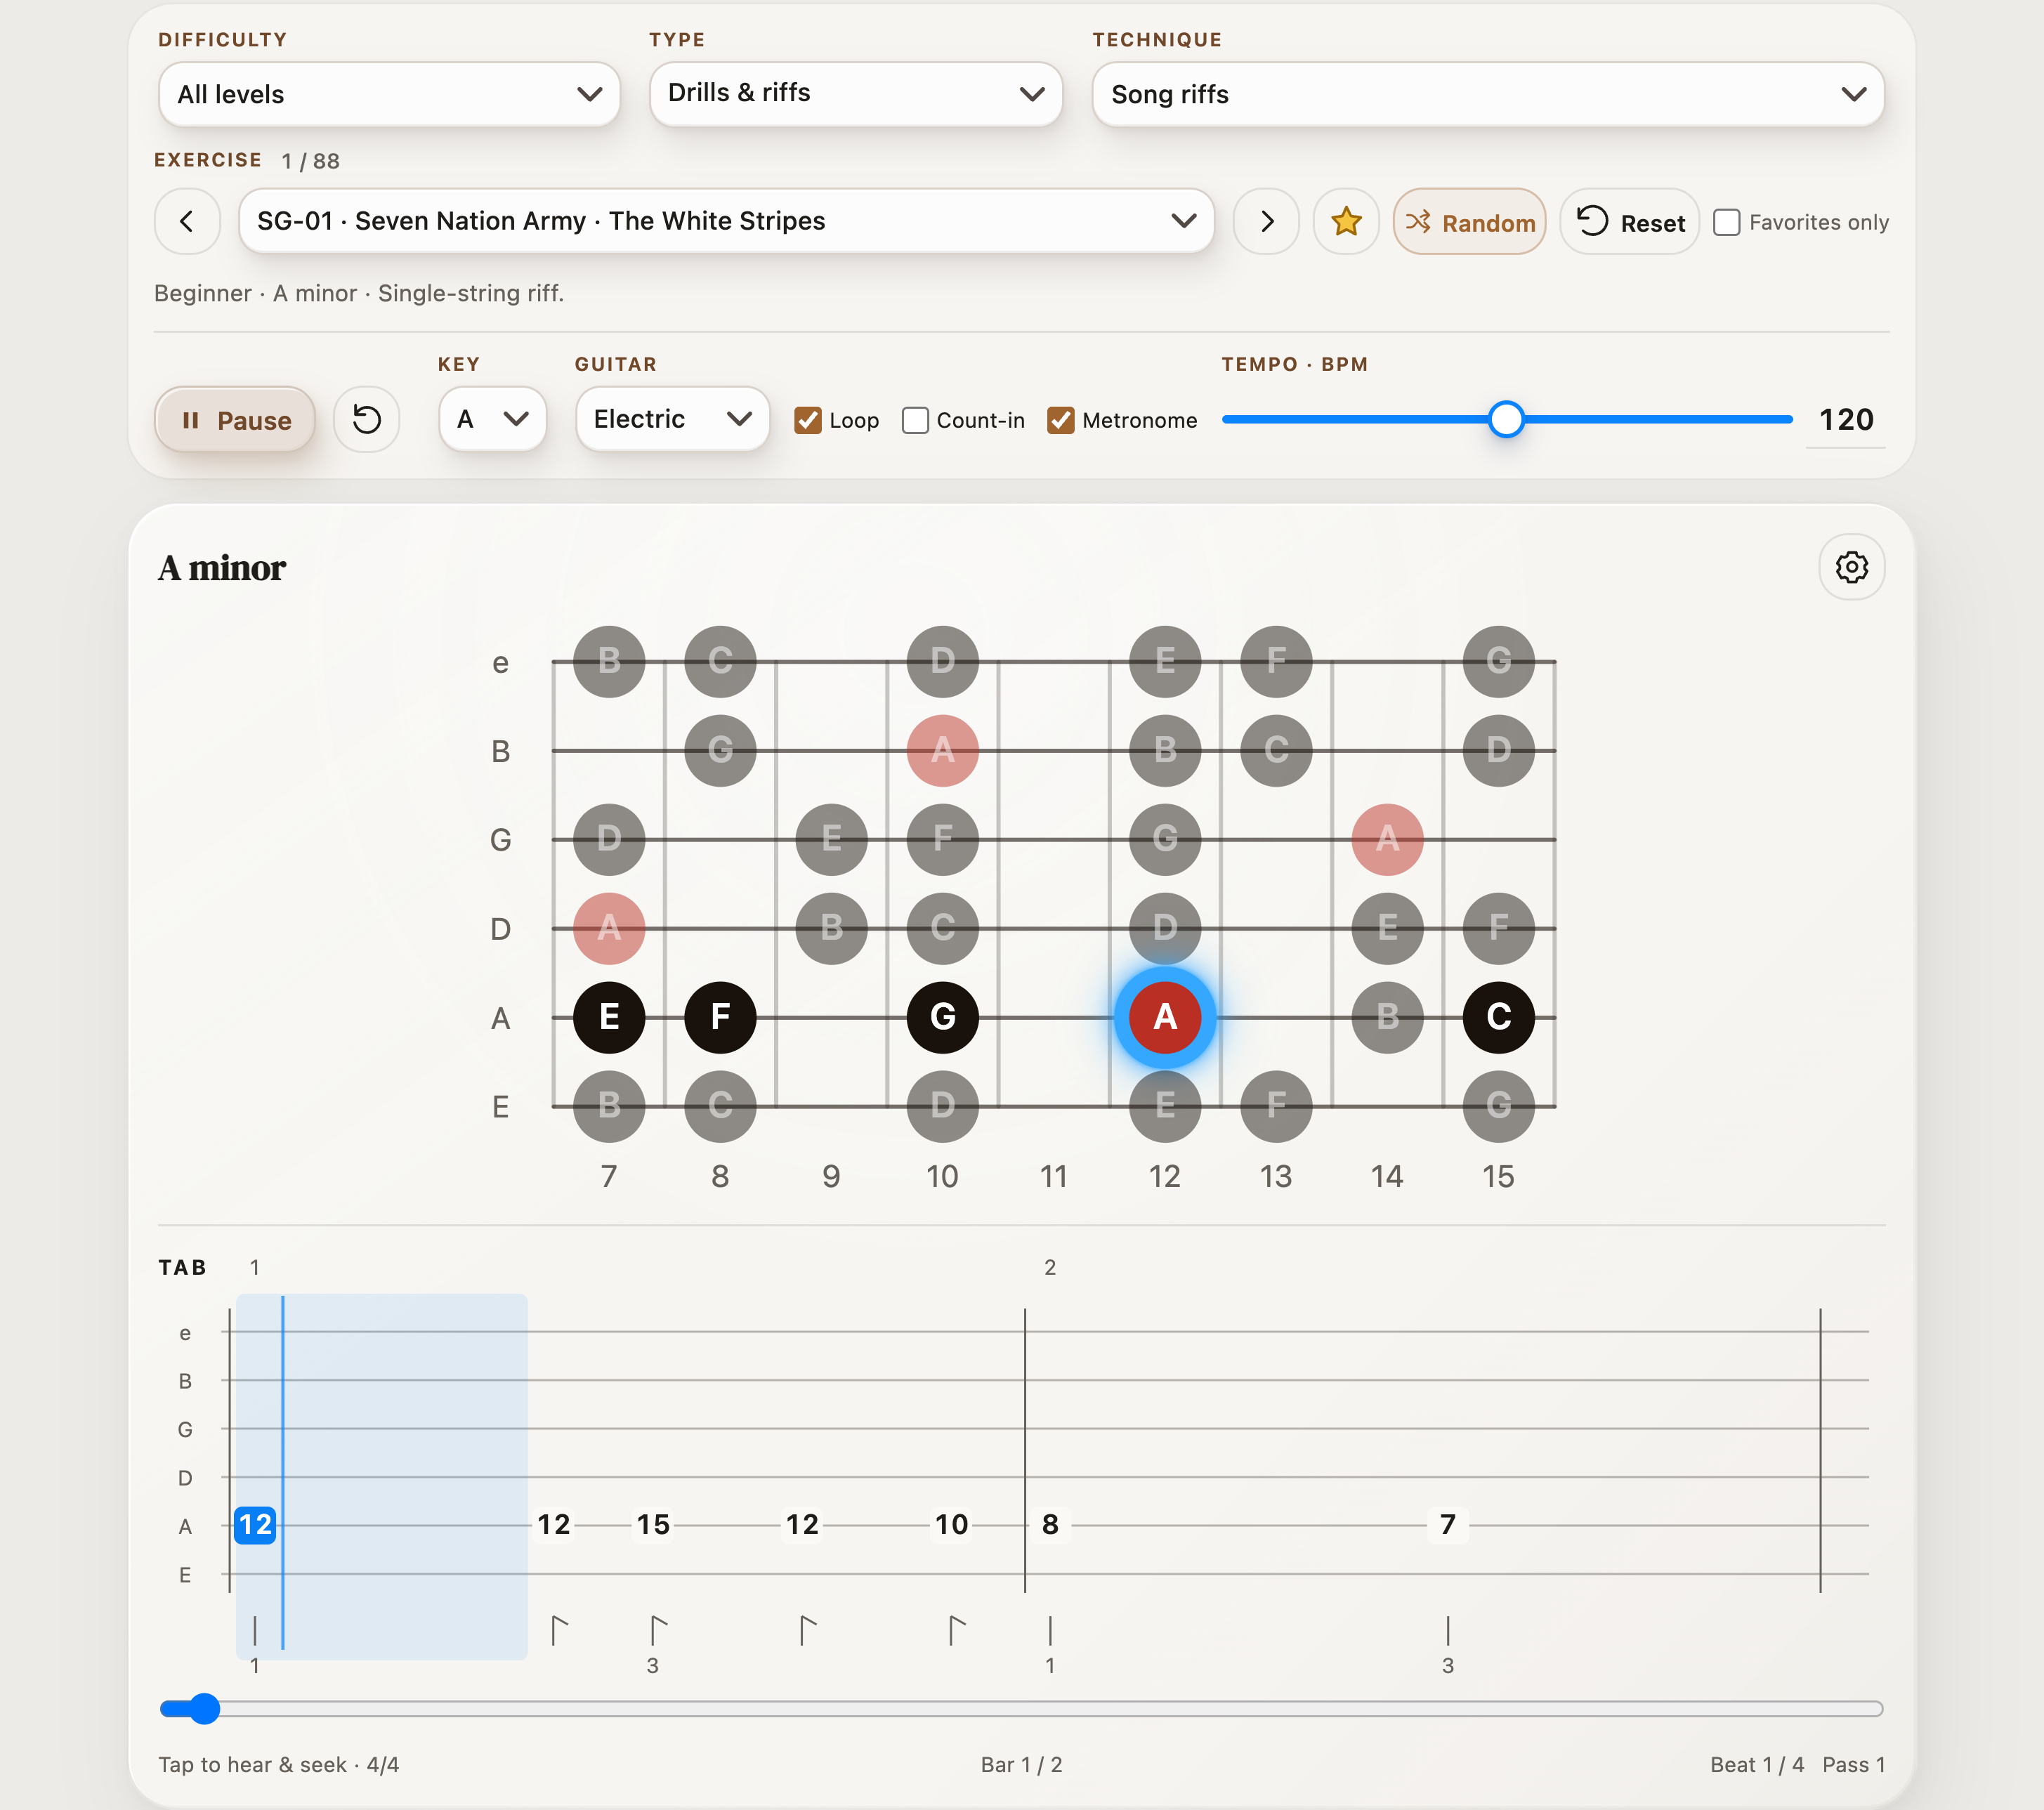Check Favorites only
This screenshot has width=2044, height=1810.
1726,222
